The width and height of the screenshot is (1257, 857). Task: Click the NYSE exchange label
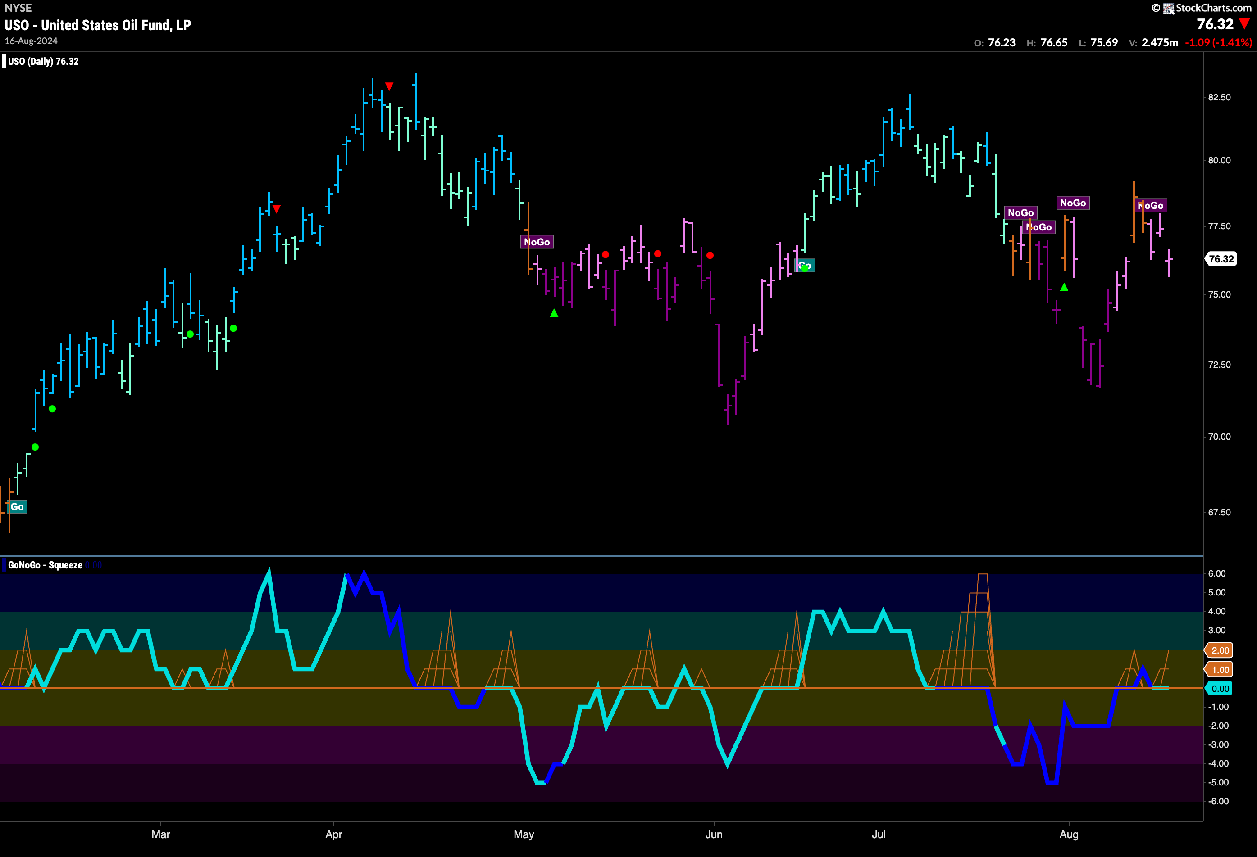18,8
